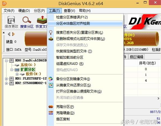Select 检查分区表错误(F12) menu entry
The height and width of the screenshot is (126, 161).
point(85,17)
